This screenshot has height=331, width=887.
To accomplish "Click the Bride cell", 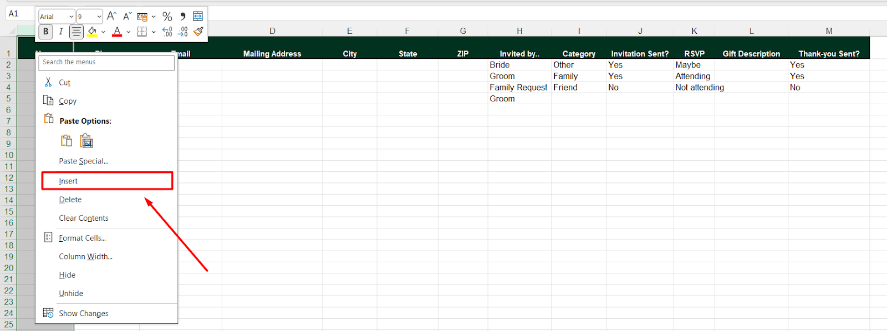I will pos(519,65).
